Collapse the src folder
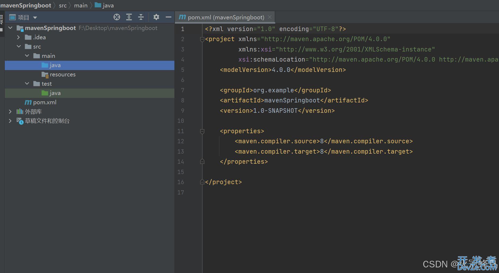Screen dimensions: 499x273 click(19, 46)
